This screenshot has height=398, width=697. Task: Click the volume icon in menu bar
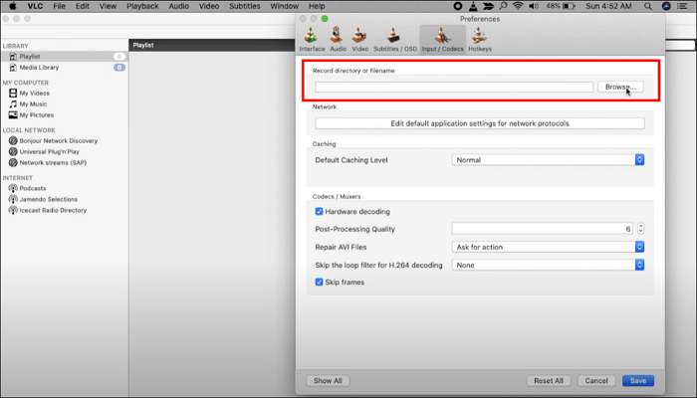point(534,6)
